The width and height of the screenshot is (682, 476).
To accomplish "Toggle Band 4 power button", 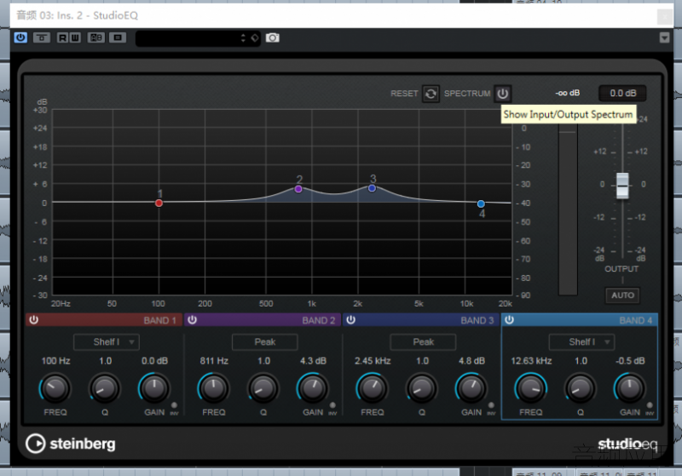I will point(509,320).
